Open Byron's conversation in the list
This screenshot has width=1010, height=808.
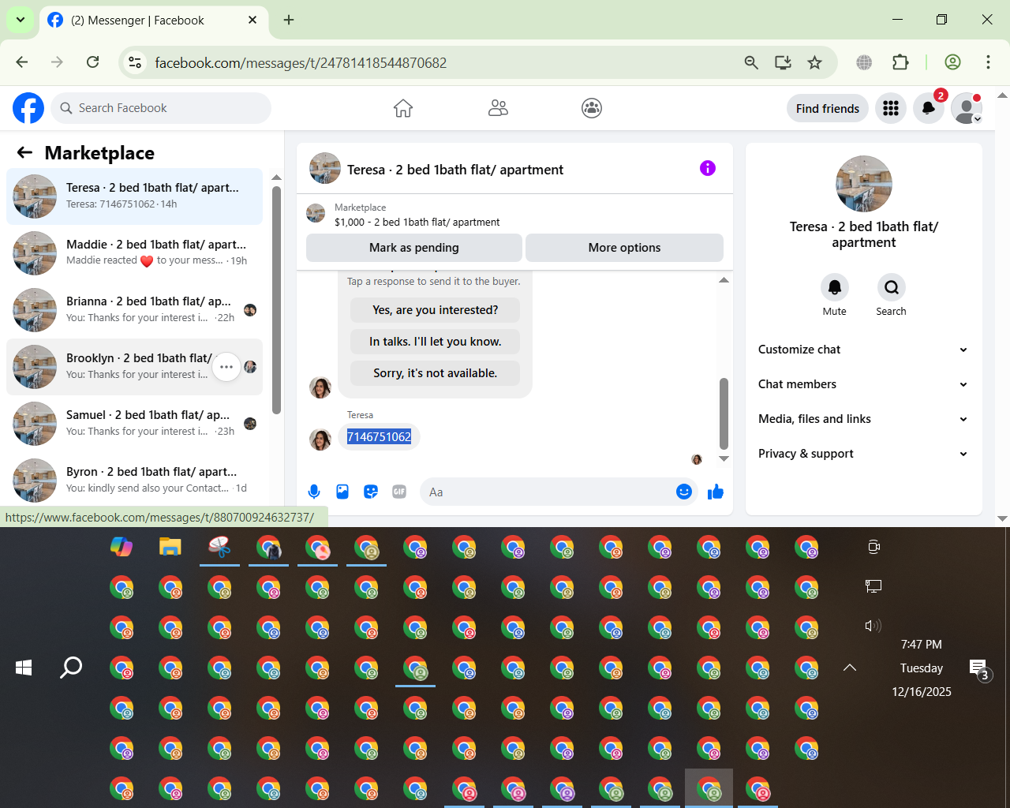click(135, 481)
